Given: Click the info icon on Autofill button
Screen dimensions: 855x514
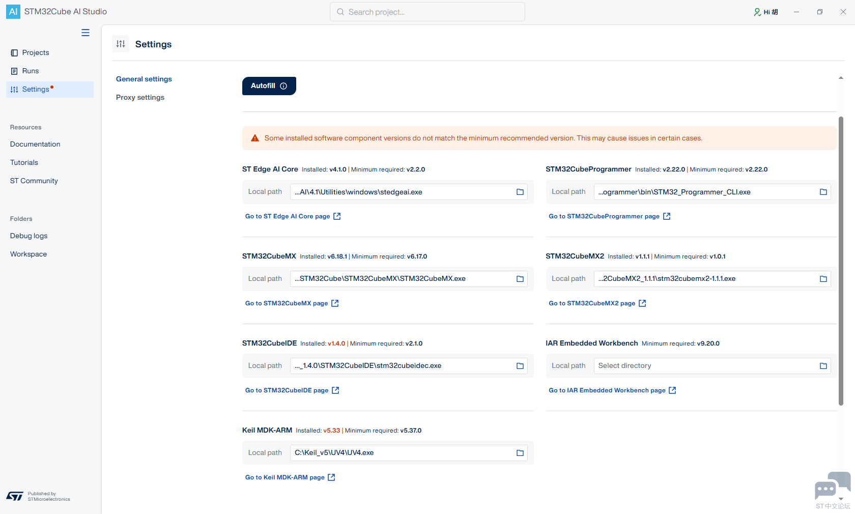Looking at the screenshot, I should [283, 86].
